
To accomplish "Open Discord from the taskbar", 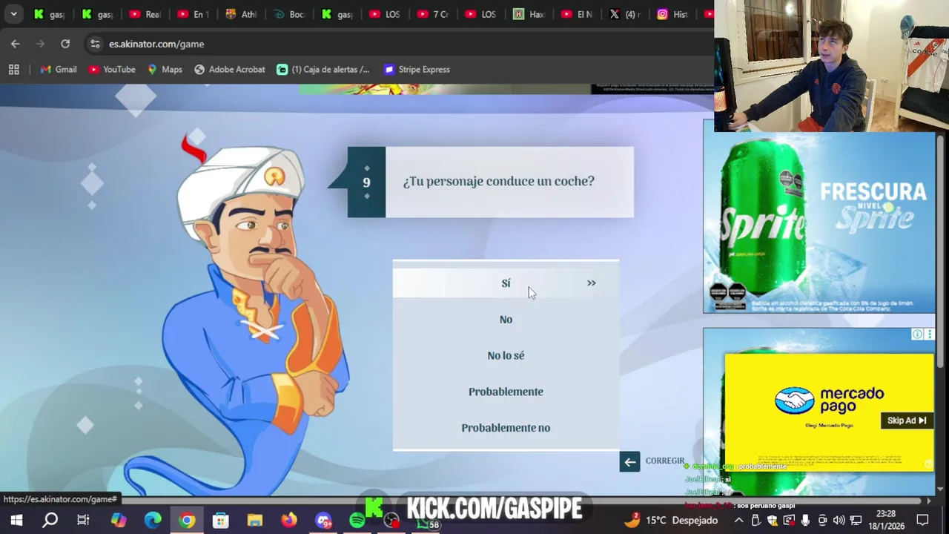I will (323, 520).
